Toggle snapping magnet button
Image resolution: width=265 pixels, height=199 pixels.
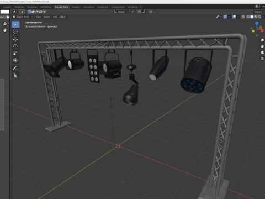pos(140,12)
